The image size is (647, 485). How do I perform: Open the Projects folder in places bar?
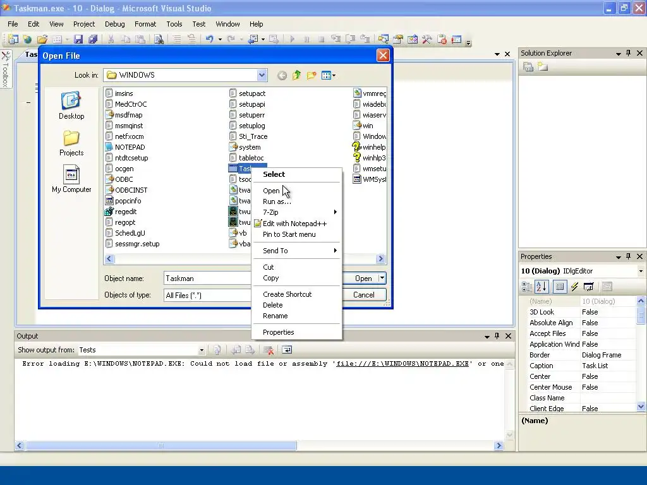click(x=71, y=143)
